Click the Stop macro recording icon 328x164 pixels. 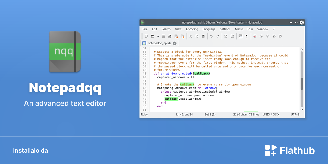[261, 36]
